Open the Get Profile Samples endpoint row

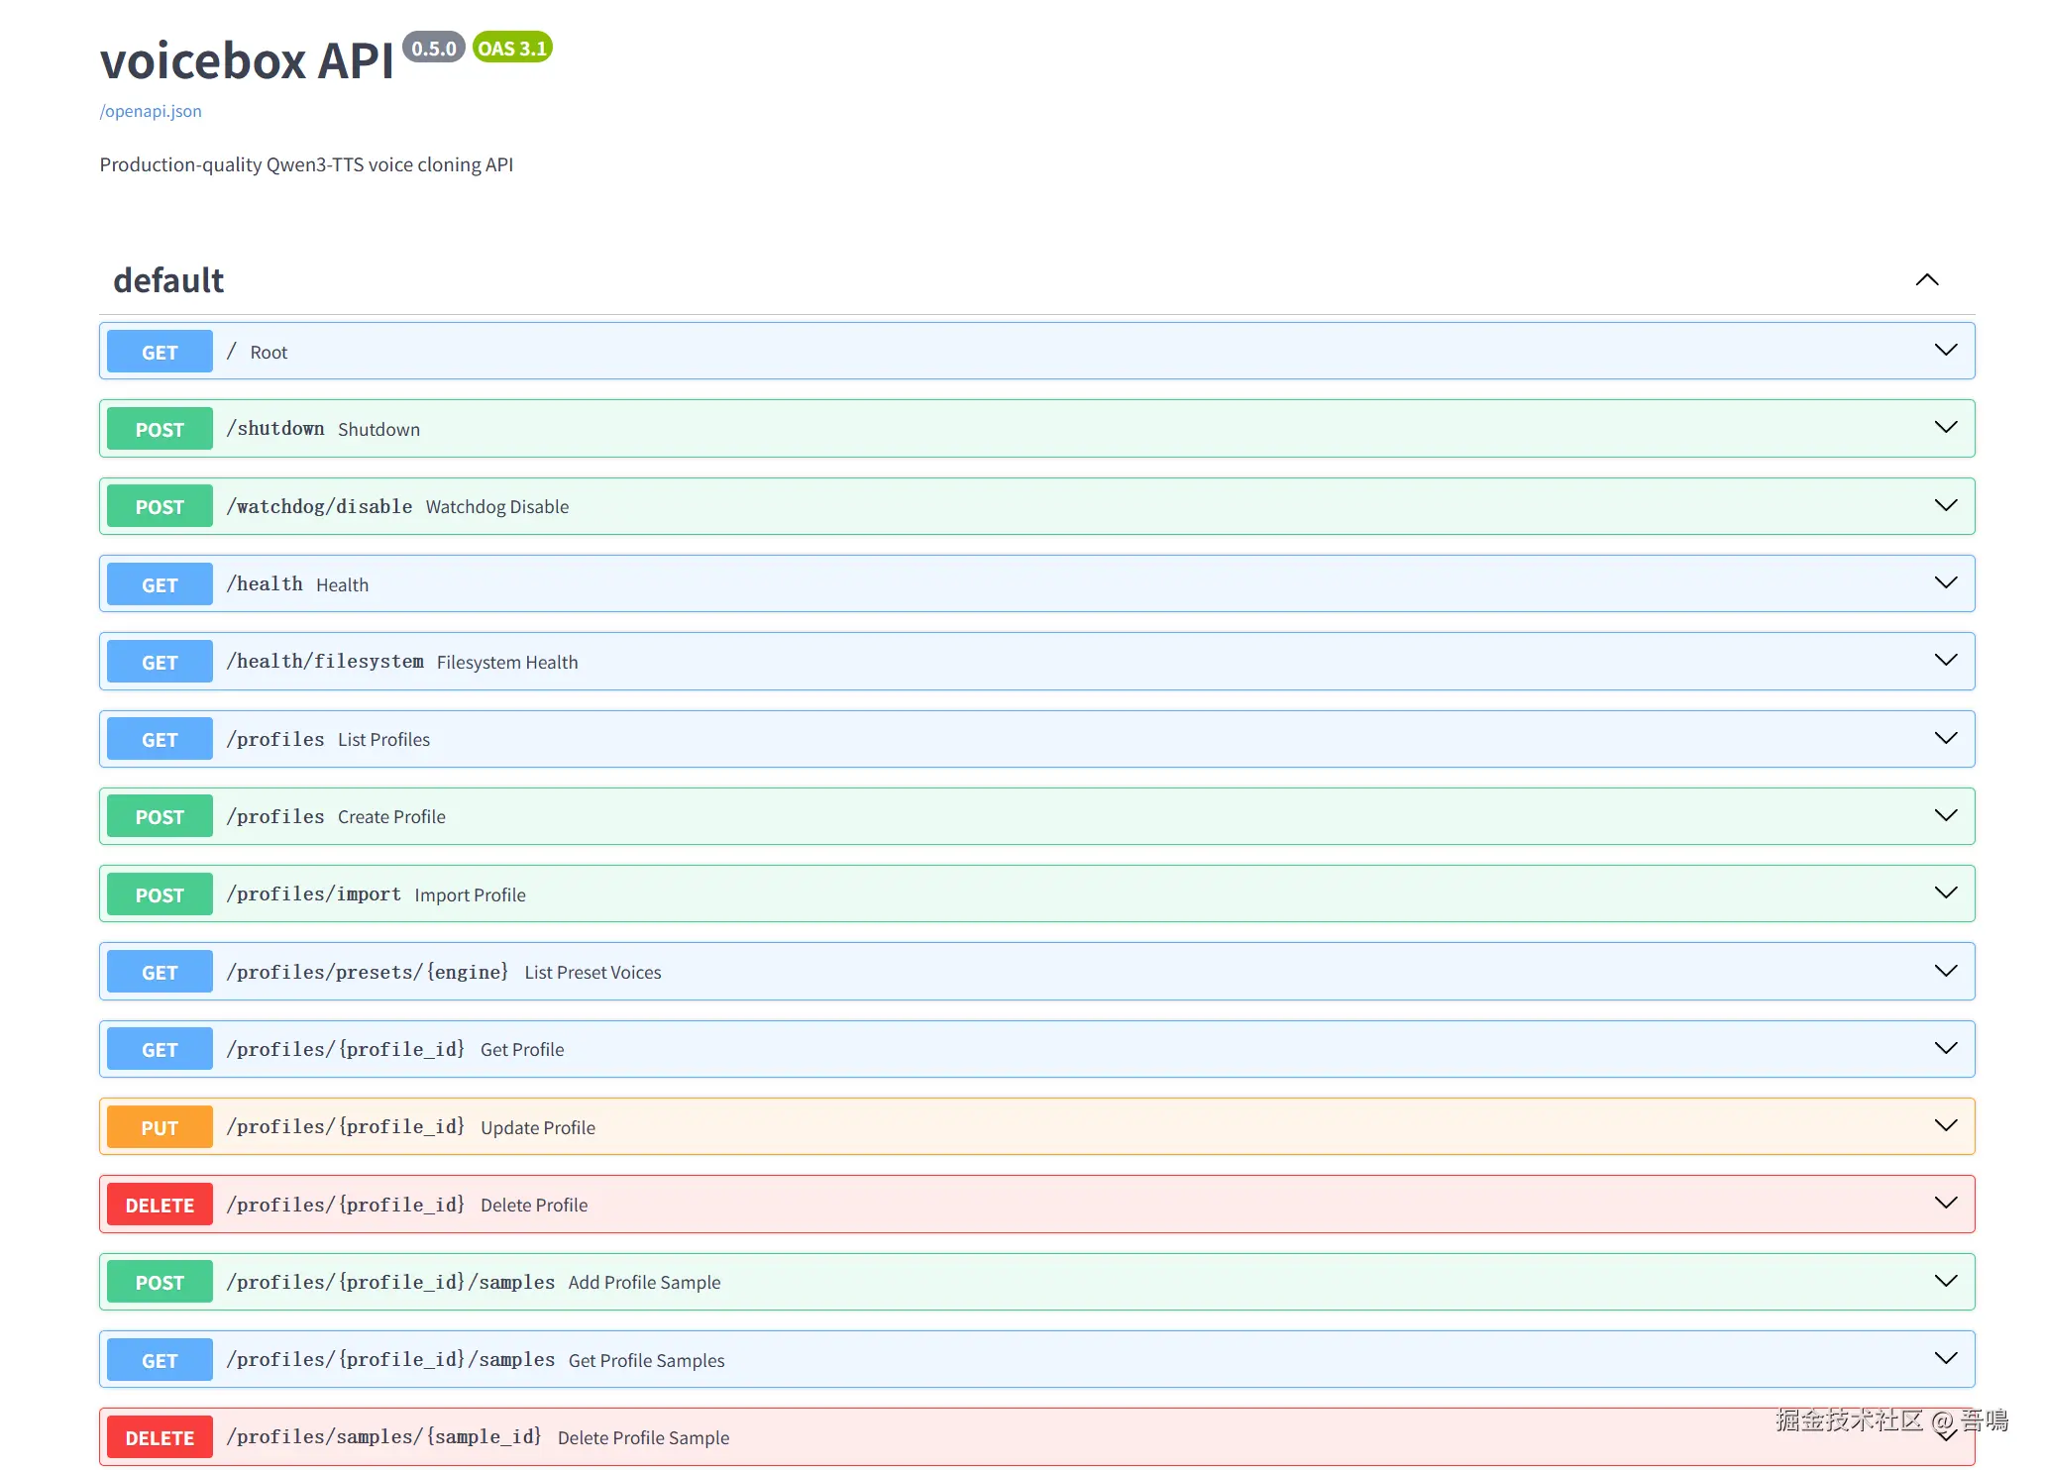coord(1036,1359)
